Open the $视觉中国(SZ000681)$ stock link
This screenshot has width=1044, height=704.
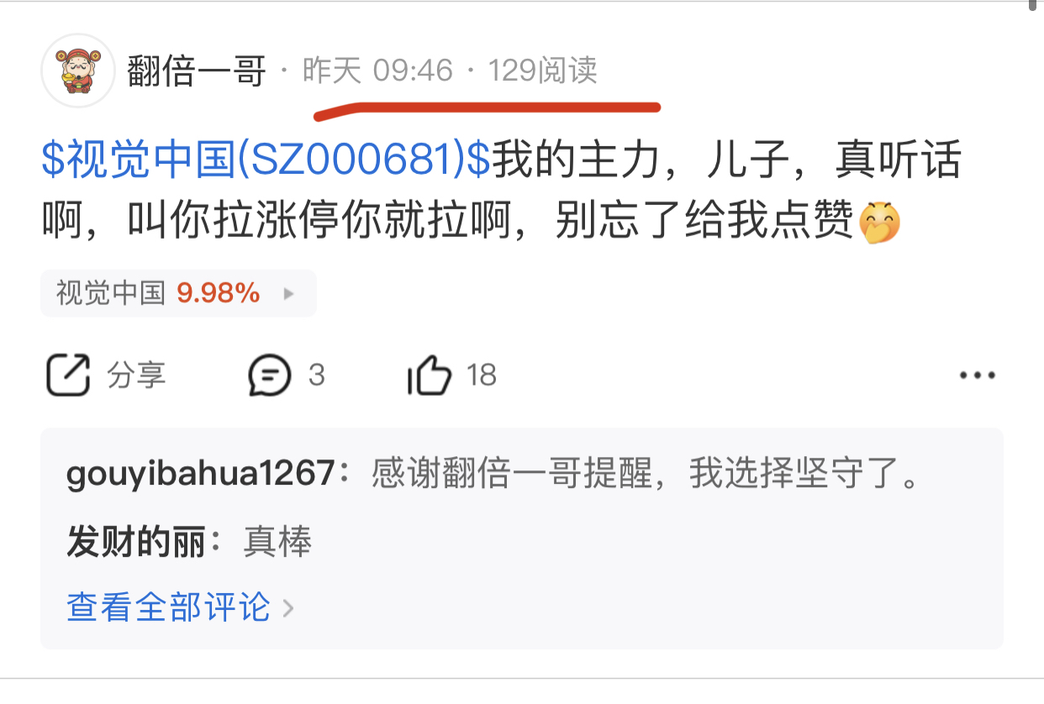point(266,162)
